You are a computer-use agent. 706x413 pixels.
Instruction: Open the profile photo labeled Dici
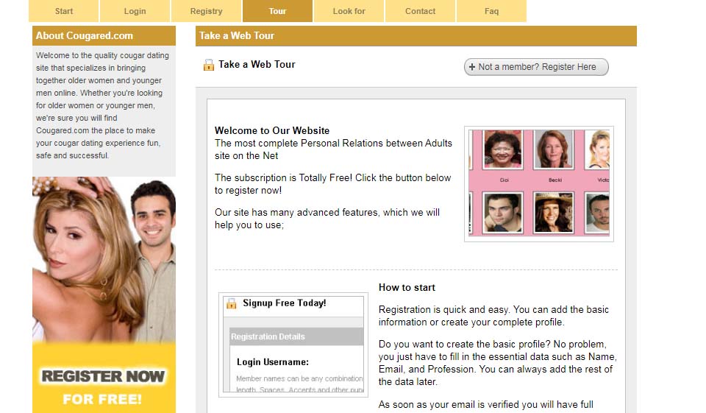click(504, 150)
